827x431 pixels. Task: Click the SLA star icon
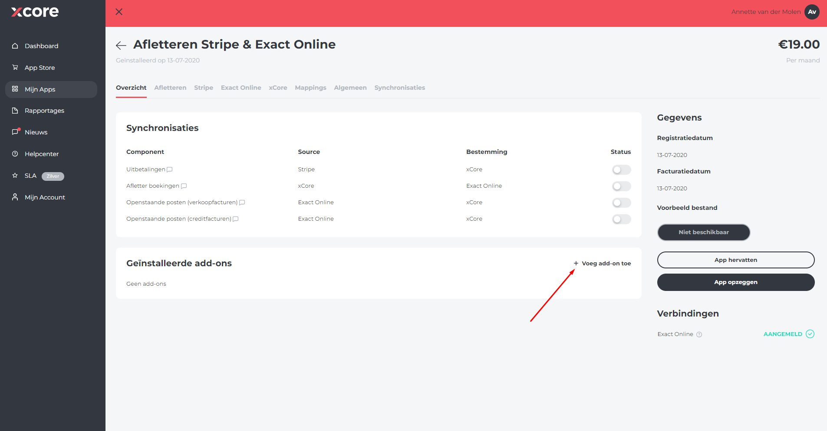pyautogui.click(x=15, y=176)
